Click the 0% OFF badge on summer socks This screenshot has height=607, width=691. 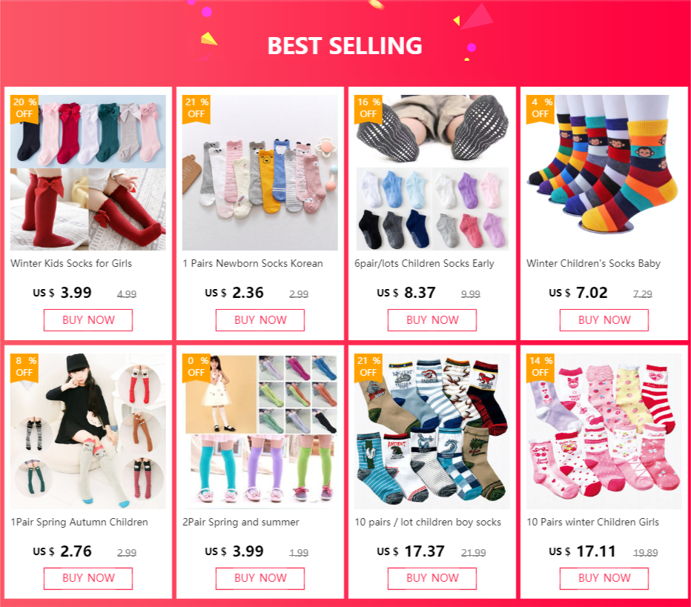coord(196,368)
